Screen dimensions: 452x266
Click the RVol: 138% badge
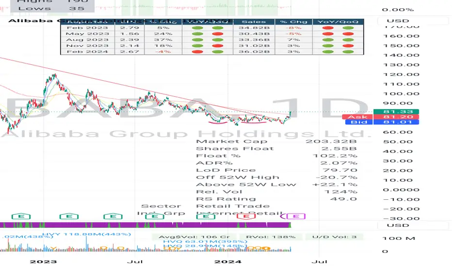click(x=271, y=237)
